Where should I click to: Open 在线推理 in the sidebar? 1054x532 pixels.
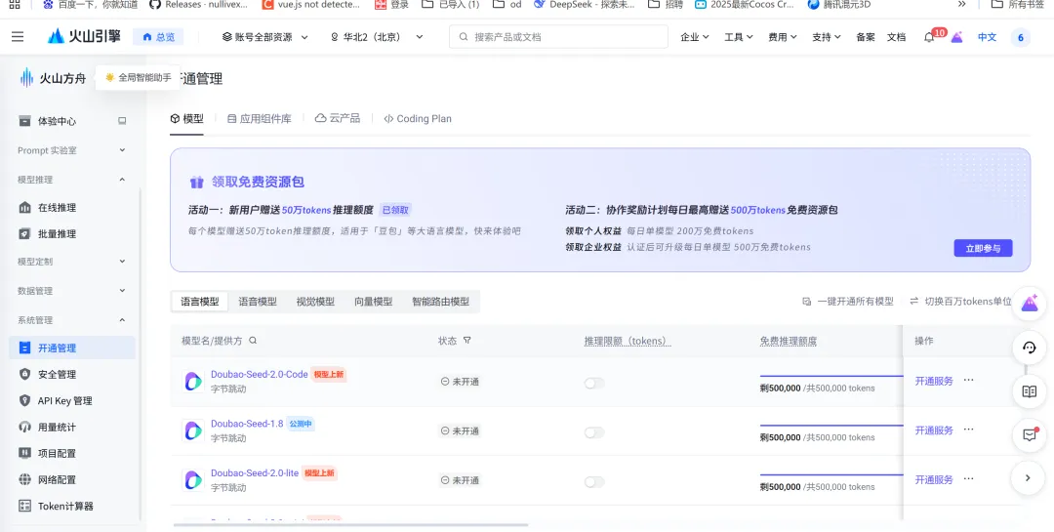(57, 208)
